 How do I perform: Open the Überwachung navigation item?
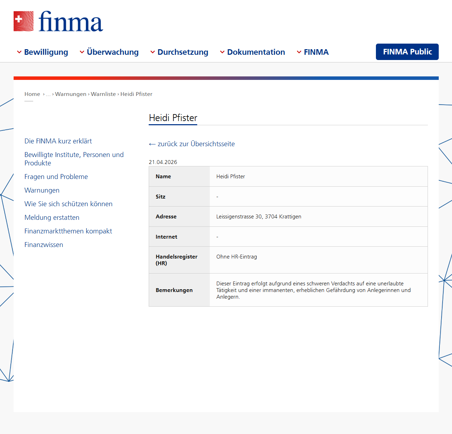pyautogui.click(x=113, y=52)
